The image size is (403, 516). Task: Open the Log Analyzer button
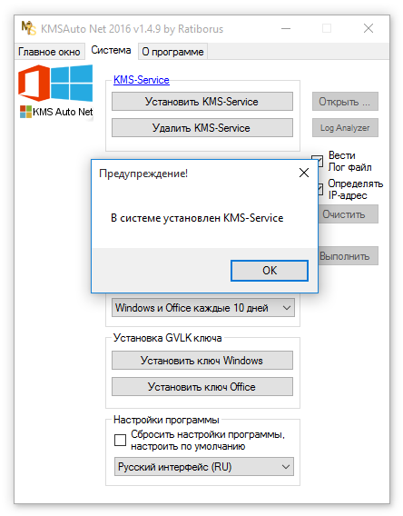[x=345, y=128]
